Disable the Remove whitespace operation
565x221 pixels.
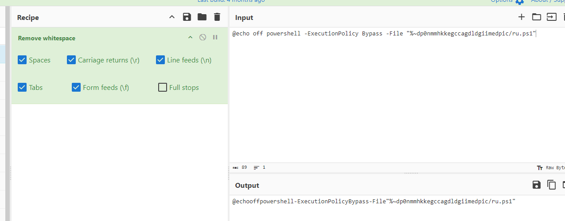(203, 38)
